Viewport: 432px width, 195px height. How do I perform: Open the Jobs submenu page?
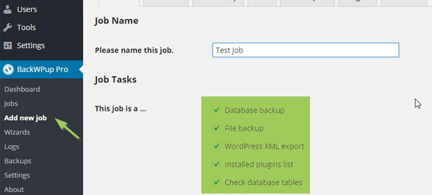click(x=11, y=104)
